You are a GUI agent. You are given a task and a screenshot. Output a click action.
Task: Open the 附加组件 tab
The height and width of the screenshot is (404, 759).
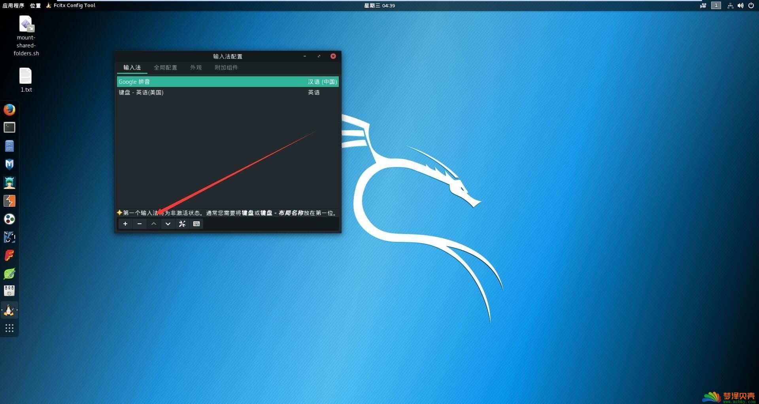(x=226, y=68)
